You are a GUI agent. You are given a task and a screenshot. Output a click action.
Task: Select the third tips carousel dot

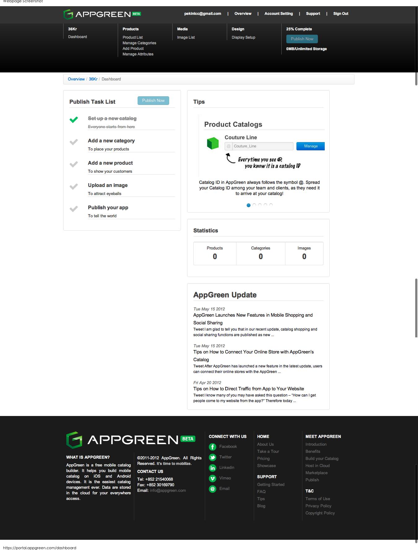[x=260, y=205]
